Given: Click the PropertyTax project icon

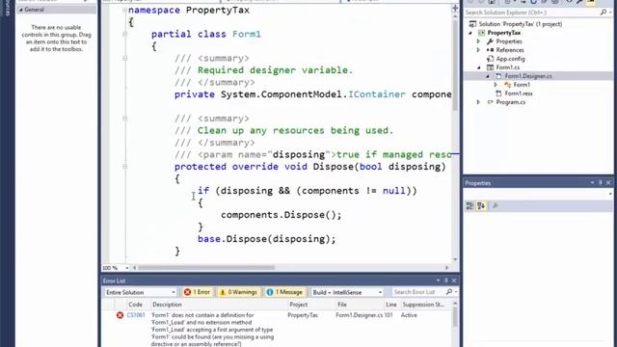Looking at the screenshot, I should point(481,33).
